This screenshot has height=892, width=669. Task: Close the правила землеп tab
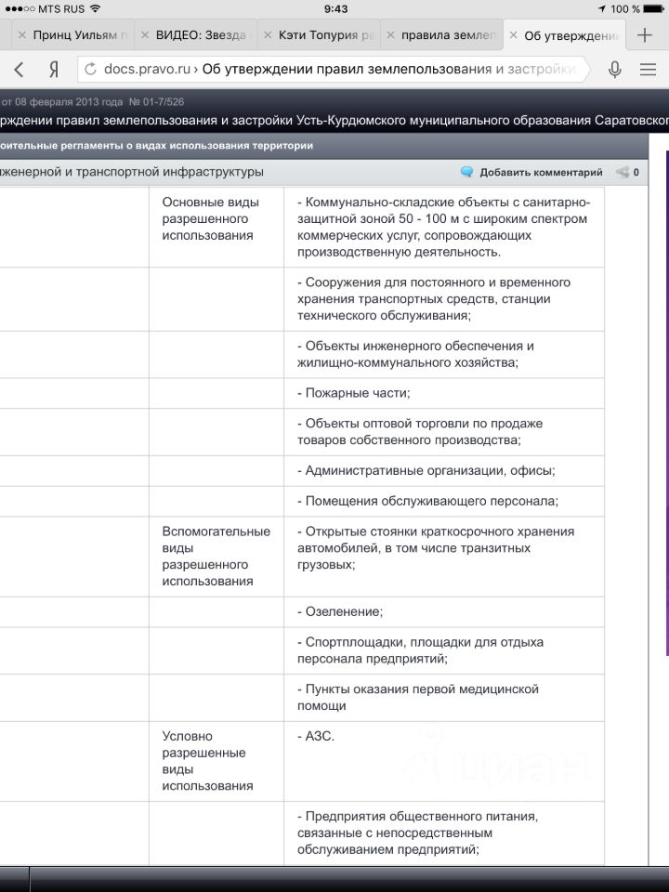(x=390, y=35)
